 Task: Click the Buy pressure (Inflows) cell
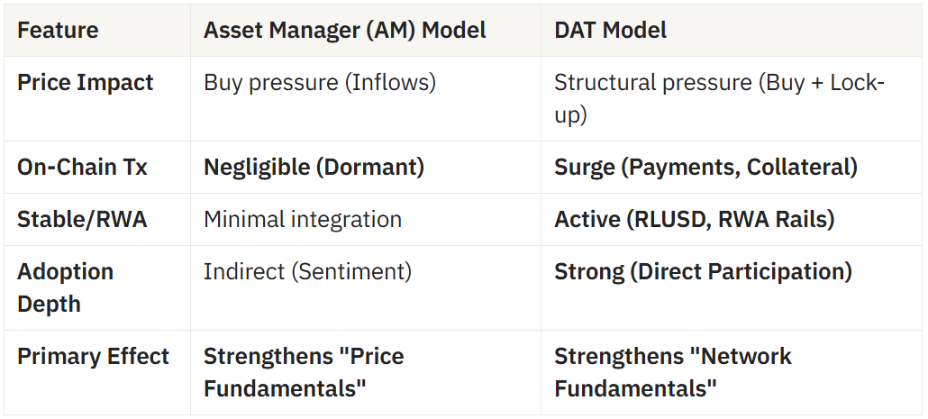[x=319, y=83]
